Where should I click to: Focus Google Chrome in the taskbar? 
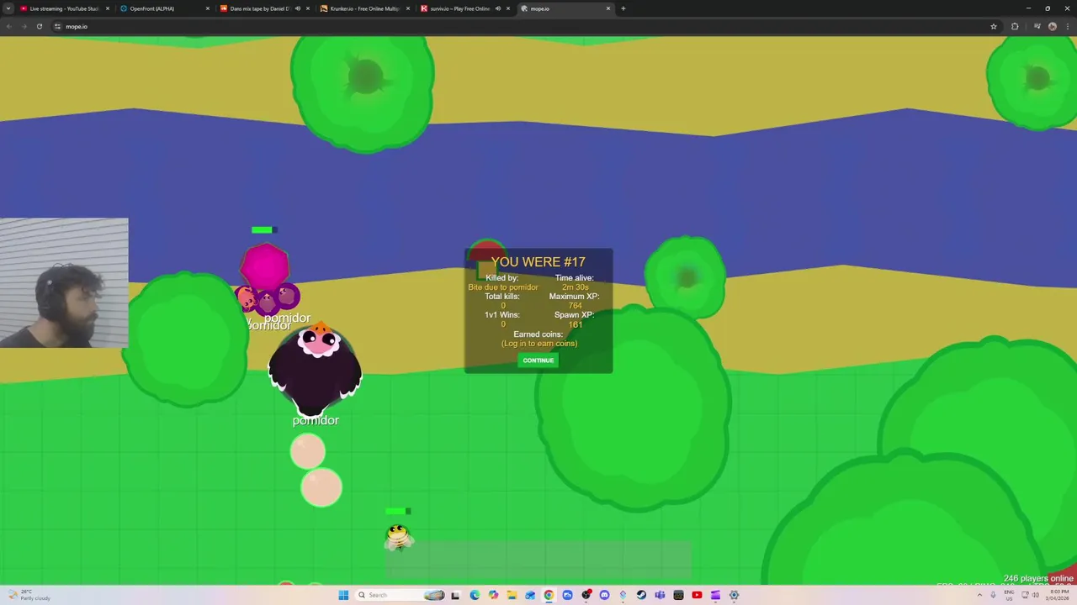(x=549, y=595)
